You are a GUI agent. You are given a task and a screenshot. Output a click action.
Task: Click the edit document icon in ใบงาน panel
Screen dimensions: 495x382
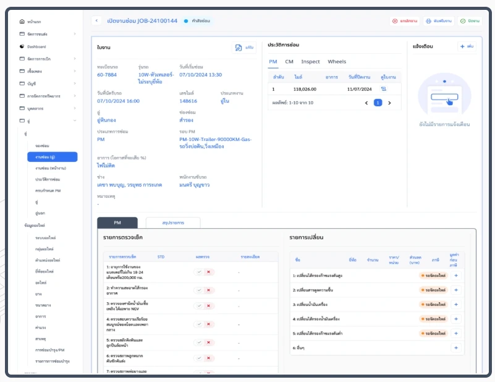[x=239, y=48]
